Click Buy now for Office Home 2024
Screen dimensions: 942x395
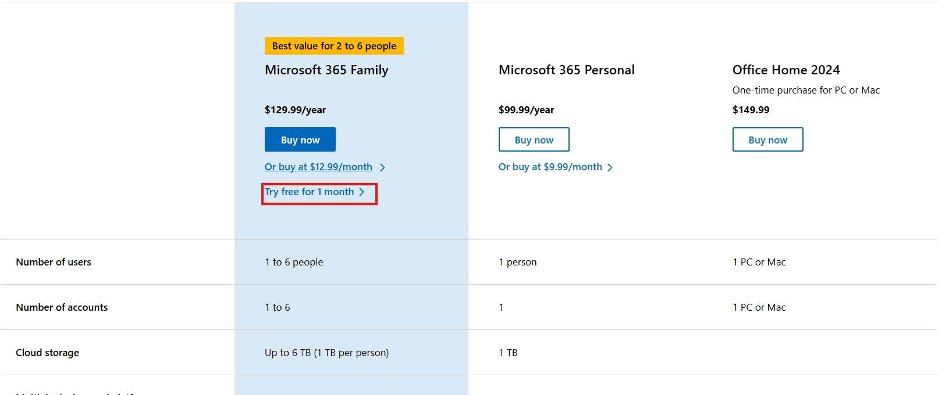click(767, 139)
